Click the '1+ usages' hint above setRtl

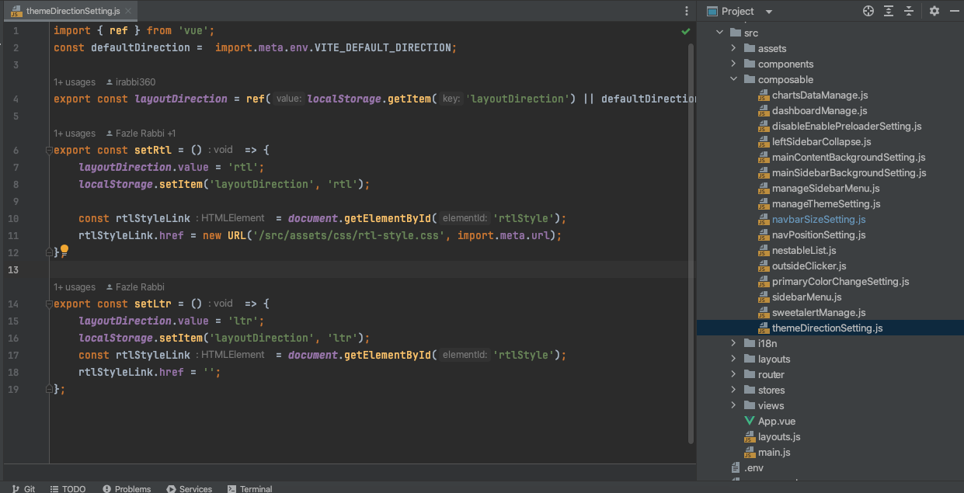(x=75, y=134)
